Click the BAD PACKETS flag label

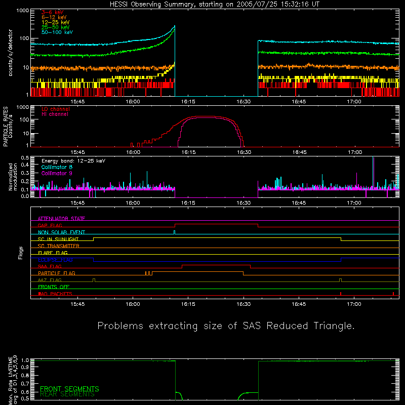55,294
